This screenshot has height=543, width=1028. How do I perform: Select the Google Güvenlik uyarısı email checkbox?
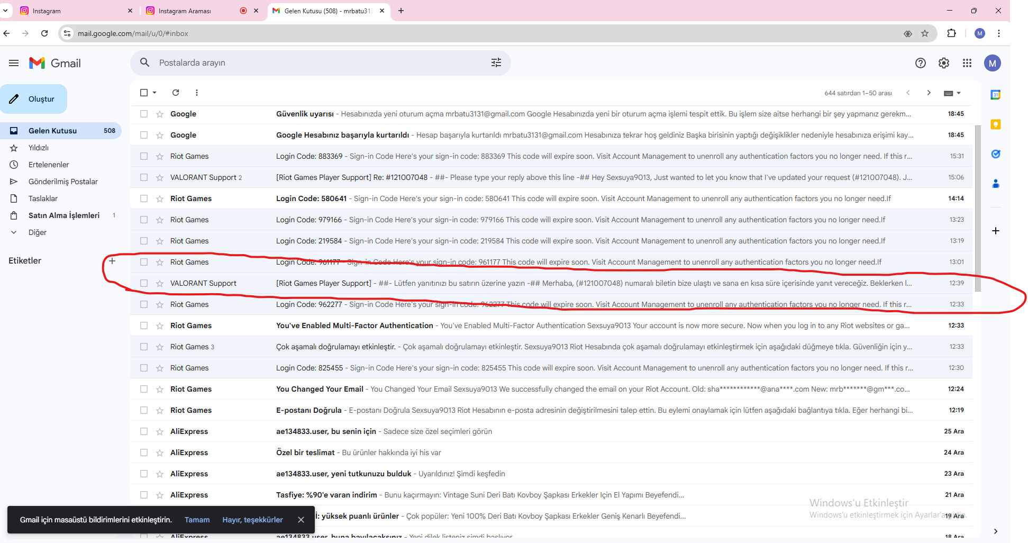[144, 114]
